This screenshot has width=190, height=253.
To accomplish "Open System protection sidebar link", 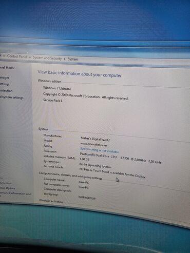I will [6, 91].
